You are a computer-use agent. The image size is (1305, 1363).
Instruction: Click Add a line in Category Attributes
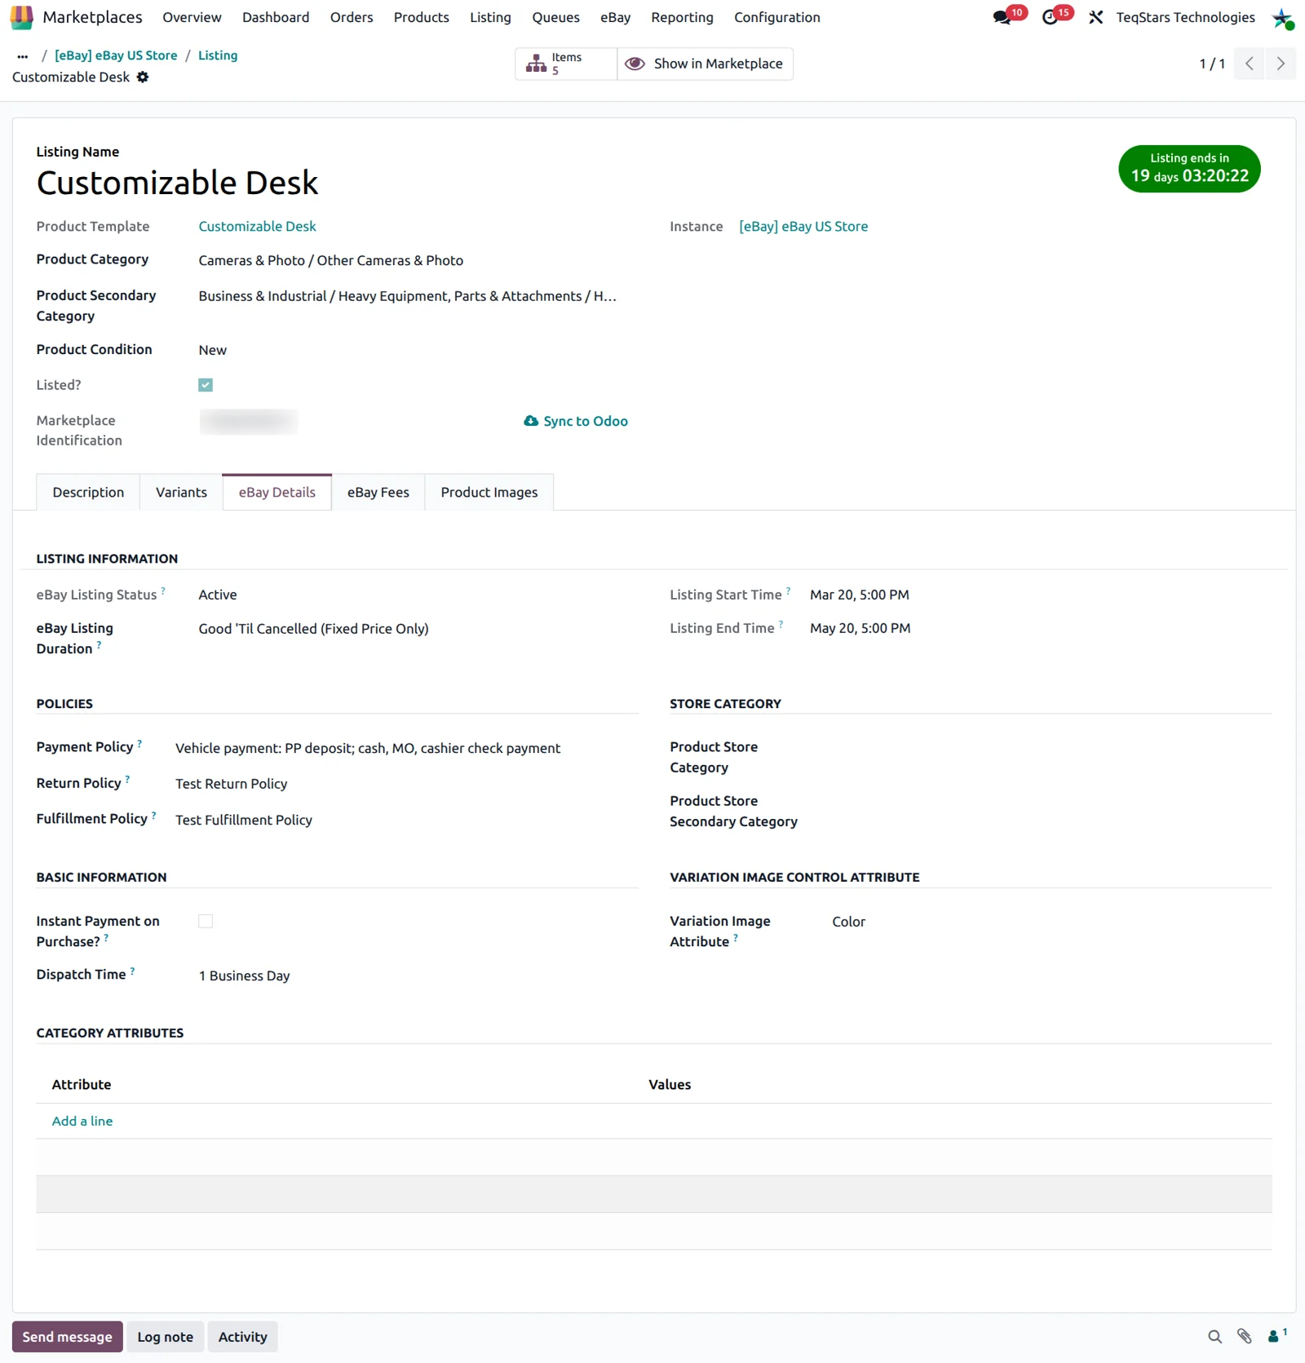tap(82, 1121)
